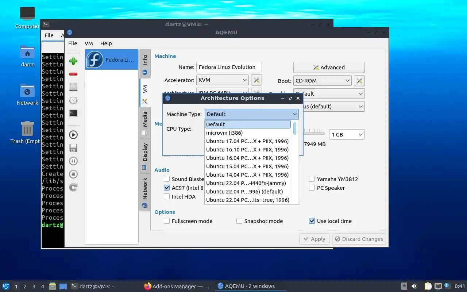Click the clock icon in AQEMU toolbar
This screenshot has height=292, width=467.
click(73, 100)
